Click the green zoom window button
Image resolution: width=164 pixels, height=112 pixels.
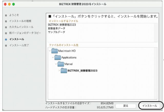tap(14, 4)
